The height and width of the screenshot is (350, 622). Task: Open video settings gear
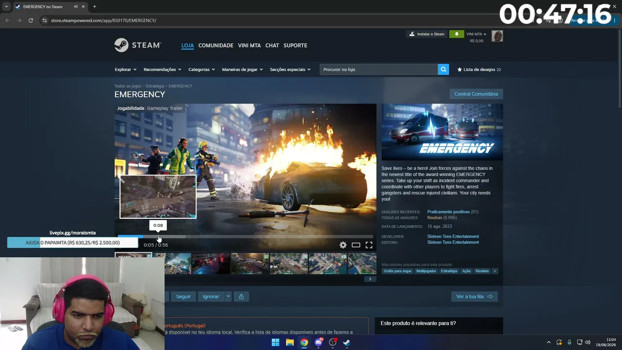343,245
